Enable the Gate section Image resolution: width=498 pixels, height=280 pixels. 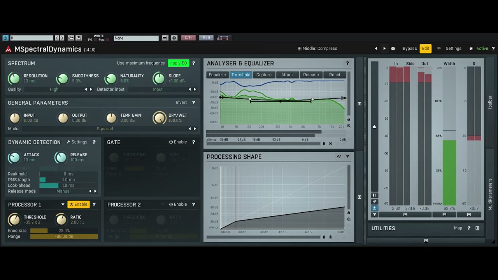178,142
